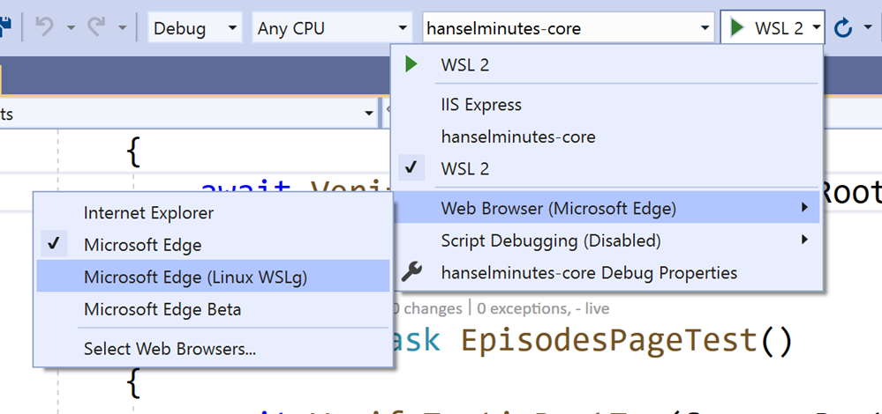Click the 0 changes CodeLens link
The image size is (882, 414).
pos(427,308)
